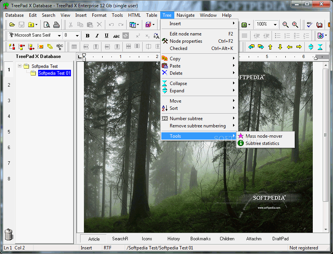Viewport: 333px width, 254px height.
Task: Select the Softpedia Test parent node
Action: click(x=45, y=66)
